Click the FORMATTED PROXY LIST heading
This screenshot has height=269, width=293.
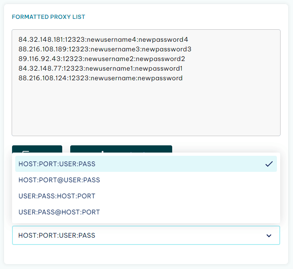pyautogui.click(x=49, y=17)
